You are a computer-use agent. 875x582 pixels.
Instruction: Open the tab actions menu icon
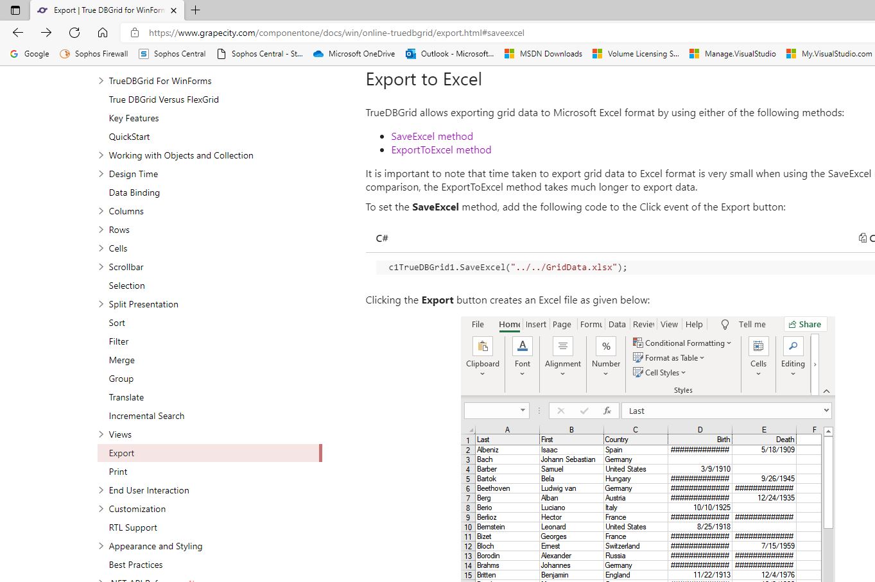tap(15, 10)
